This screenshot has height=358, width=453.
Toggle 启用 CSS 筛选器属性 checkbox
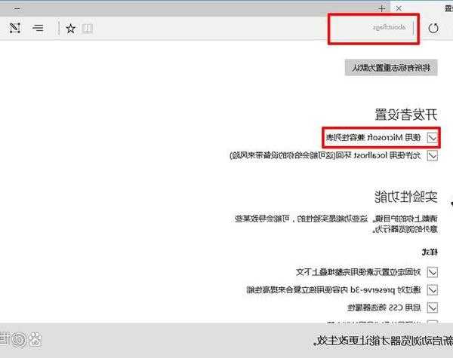pos(433,308)
